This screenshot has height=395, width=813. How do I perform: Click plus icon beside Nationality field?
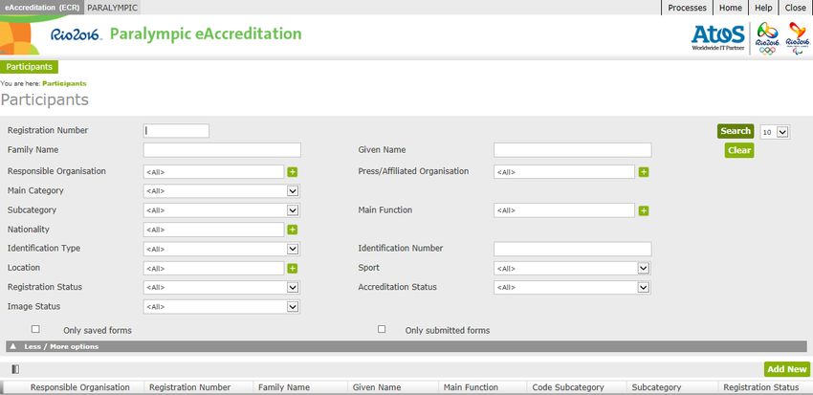[x=293, y=230]
